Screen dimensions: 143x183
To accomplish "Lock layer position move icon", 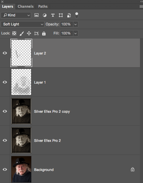I will tap(29, 33).
